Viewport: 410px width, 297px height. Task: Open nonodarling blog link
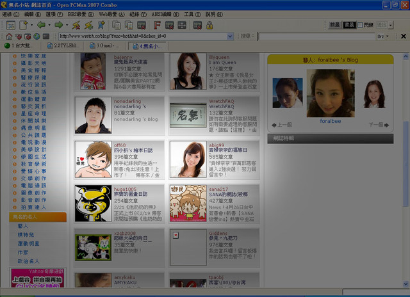[127, 101]
